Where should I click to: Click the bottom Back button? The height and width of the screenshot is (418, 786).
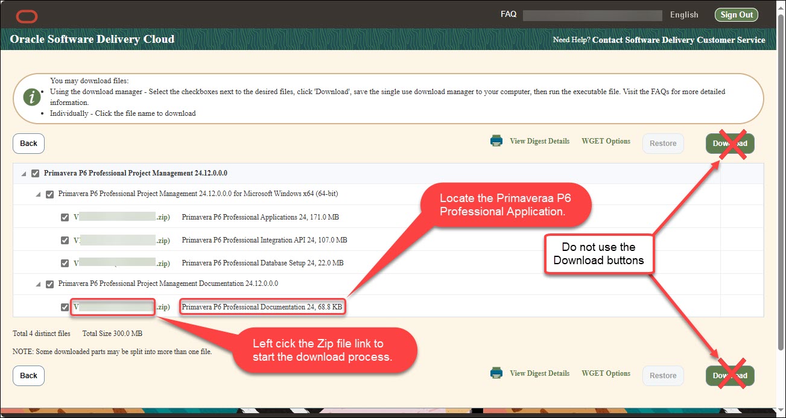coord(28,375)
